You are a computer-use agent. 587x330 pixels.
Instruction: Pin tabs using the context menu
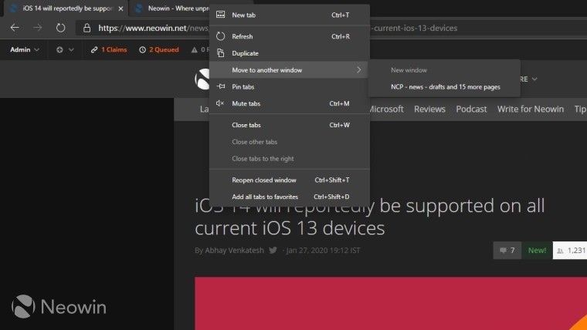coord(243,86)
